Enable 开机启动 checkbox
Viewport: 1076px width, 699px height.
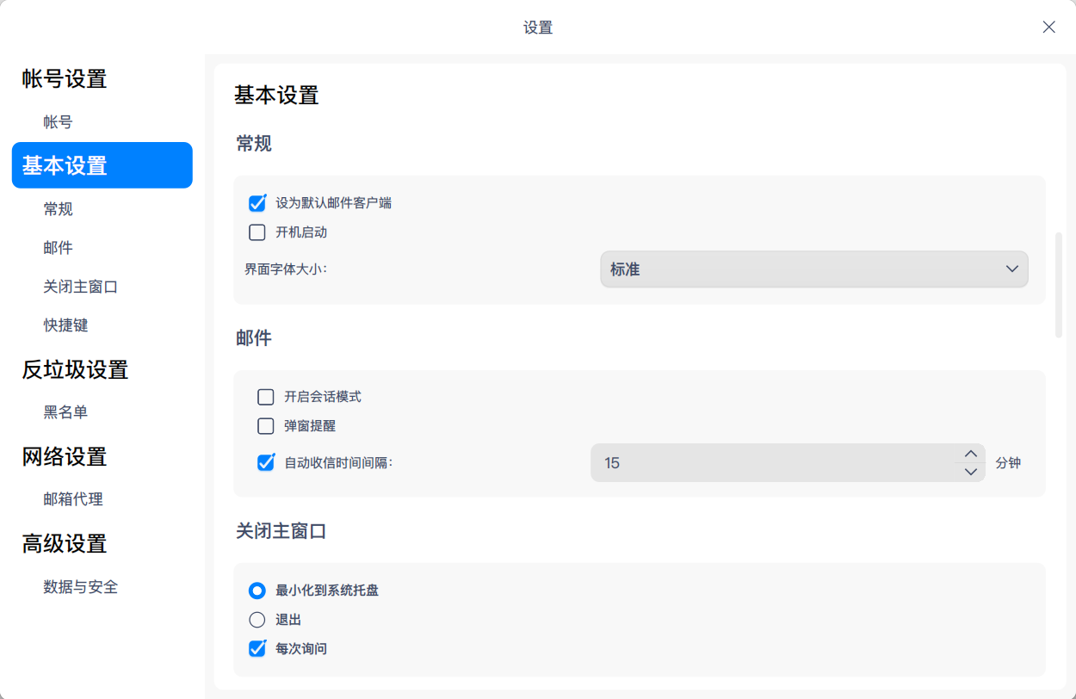pos(257,232)
